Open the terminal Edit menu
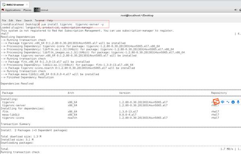Screen dimensions: 241x154 [11, 20]
